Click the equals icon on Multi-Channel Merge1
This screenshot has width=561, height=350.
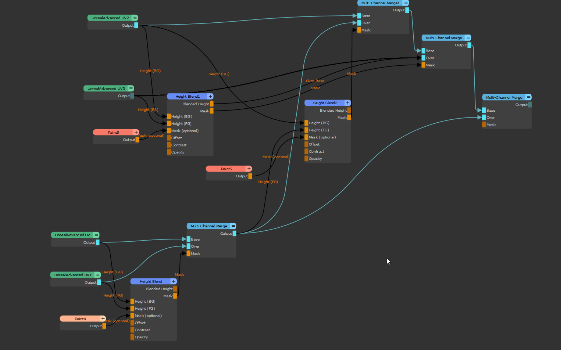406,3
